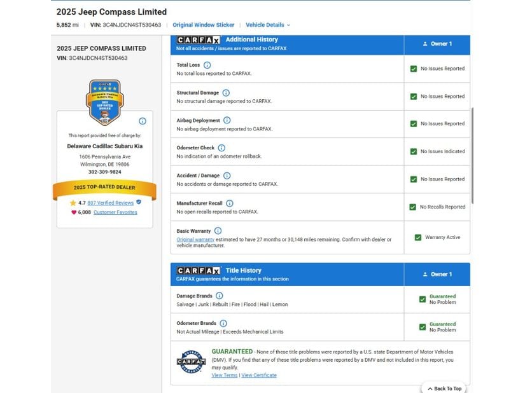Click the owner icon in Additional History header
The width and height of the screenshot is (525, 393).
pyautogui.click(x=425, y=44)
